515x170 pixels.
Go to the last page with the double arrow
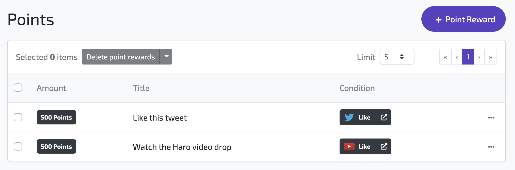pyautogui.click(x=491, y=57)
